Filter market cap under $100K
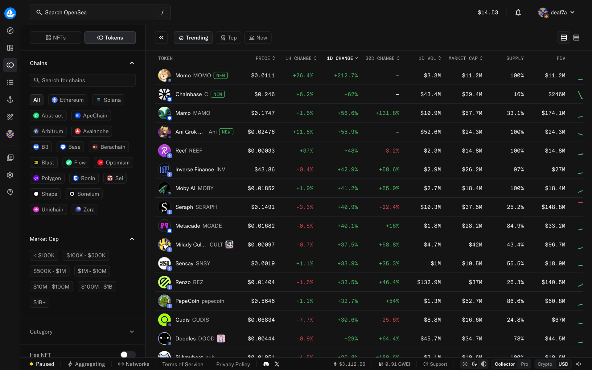 (x=44, y=255)
